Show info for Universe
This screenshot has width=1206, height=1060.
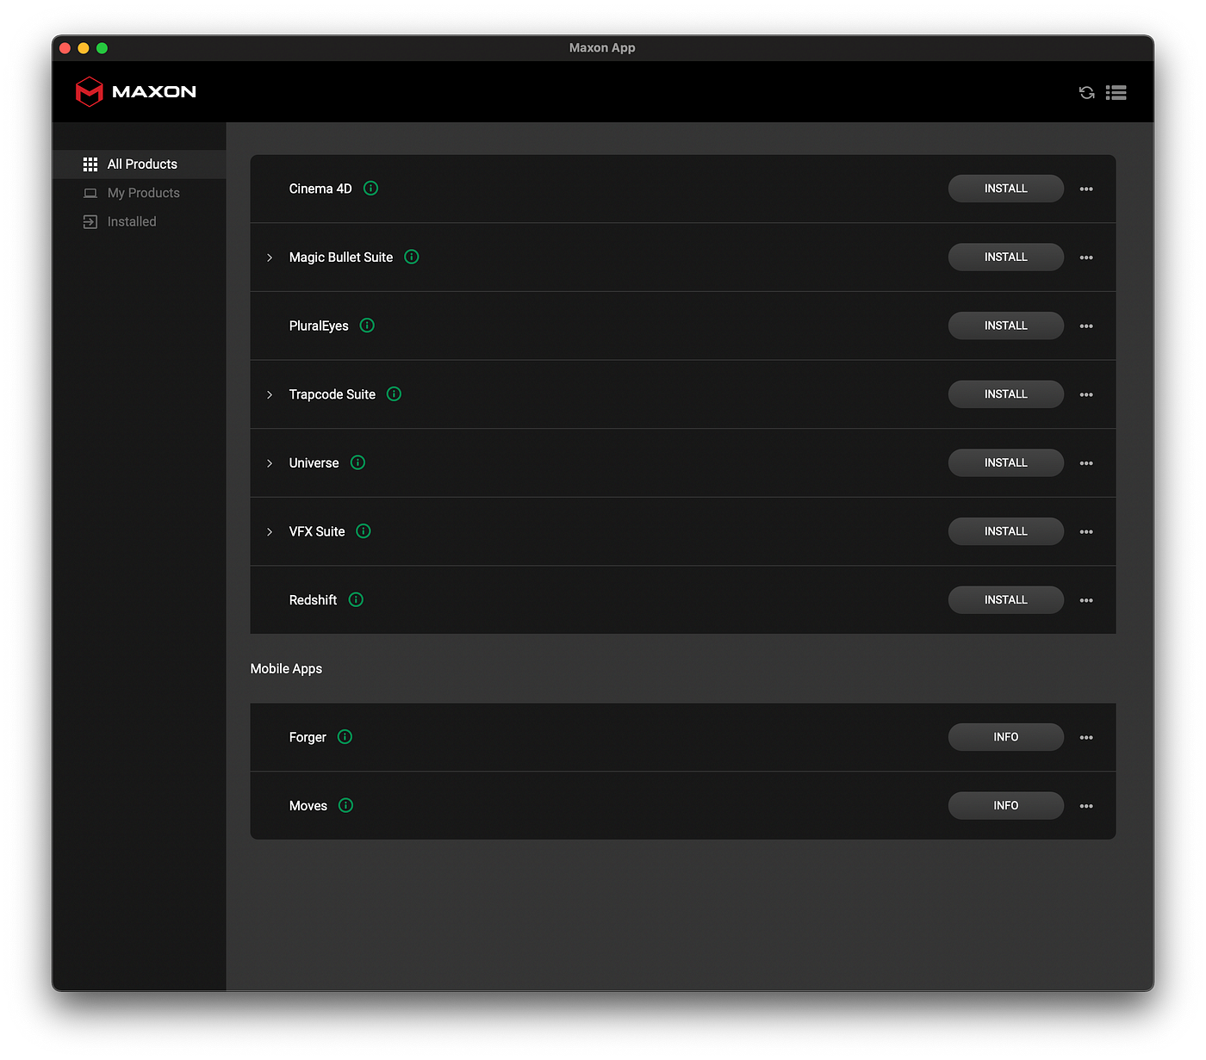click(x=357, y=462)
